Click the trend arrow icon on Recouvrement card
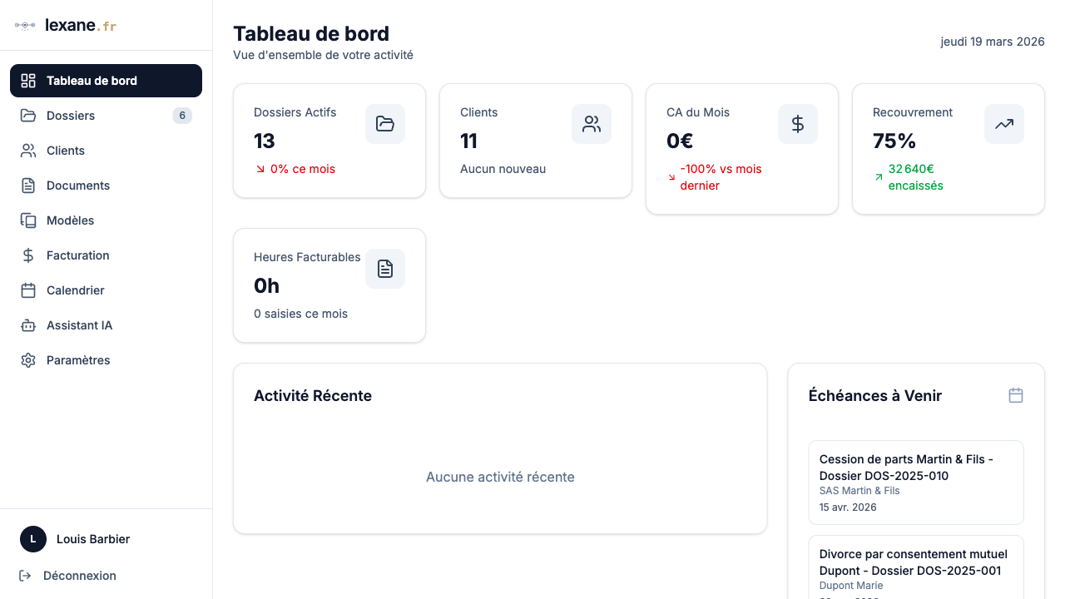This screenshot has height=599, width=1065. 1003,123
